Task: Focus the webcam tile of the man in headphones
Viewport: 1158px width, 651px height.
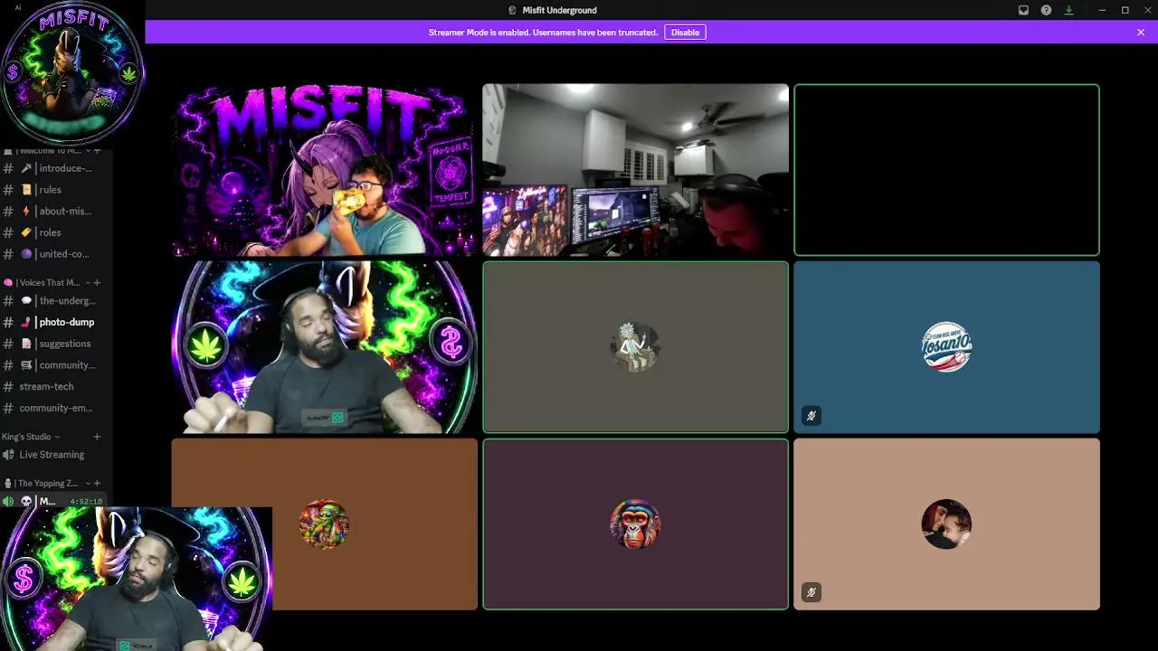Action: [x=324, y=347]
